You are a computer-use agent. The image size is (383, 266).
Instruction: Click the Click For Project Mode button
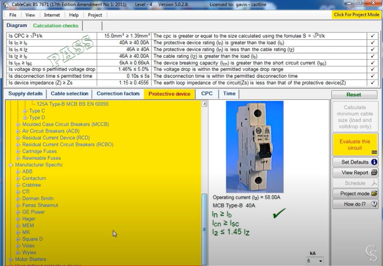click(x=357, y=15)
